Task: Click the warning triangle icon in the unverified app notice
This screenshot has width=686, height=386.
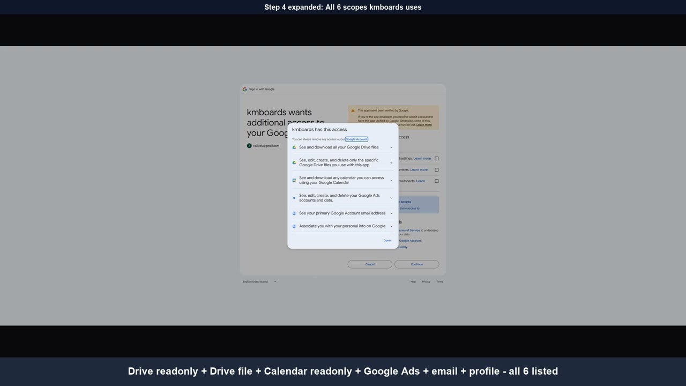Action: pyautogui.click(x=353, y=110)
